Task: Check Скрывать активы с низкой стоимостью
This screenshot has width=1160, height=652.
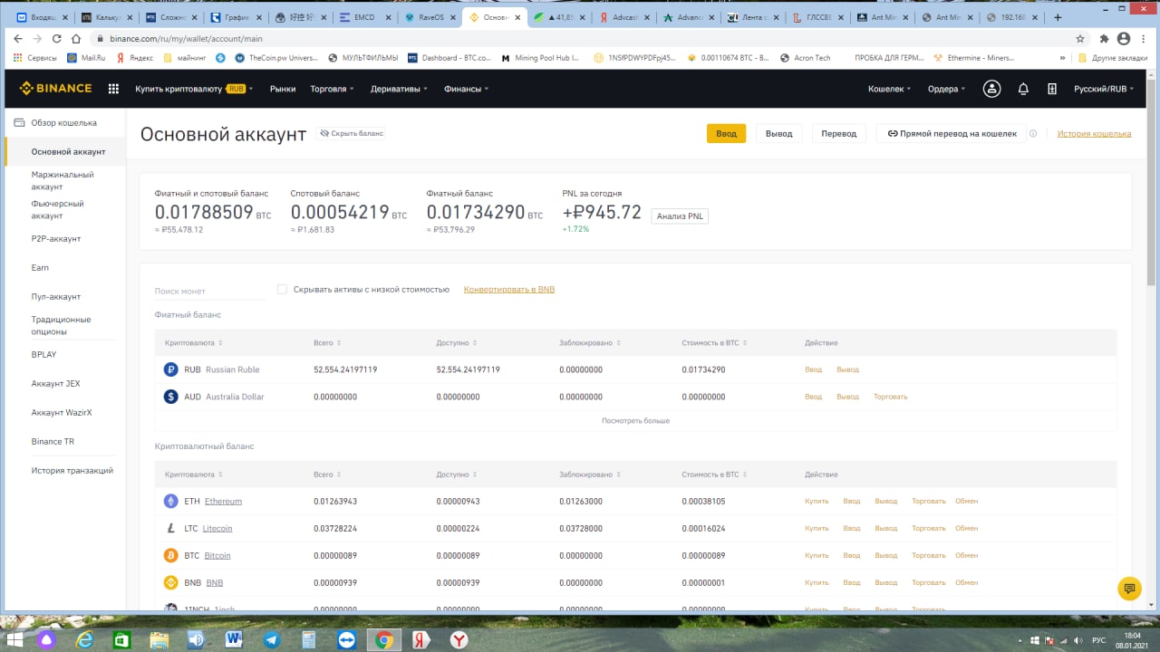Action: (x=282, y=289)
